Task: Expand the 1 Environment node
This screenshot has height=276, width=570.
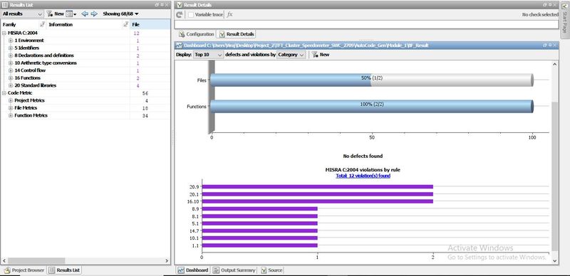Action: point(11,41)
